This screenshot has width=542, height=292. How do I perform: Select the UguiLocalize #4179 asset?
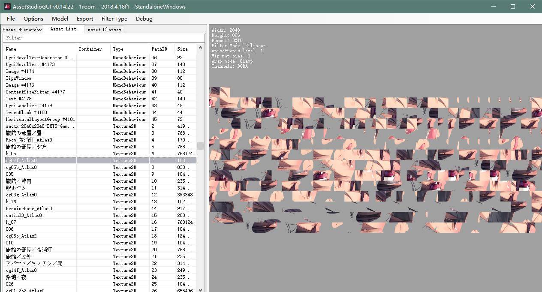pos(100,105)
